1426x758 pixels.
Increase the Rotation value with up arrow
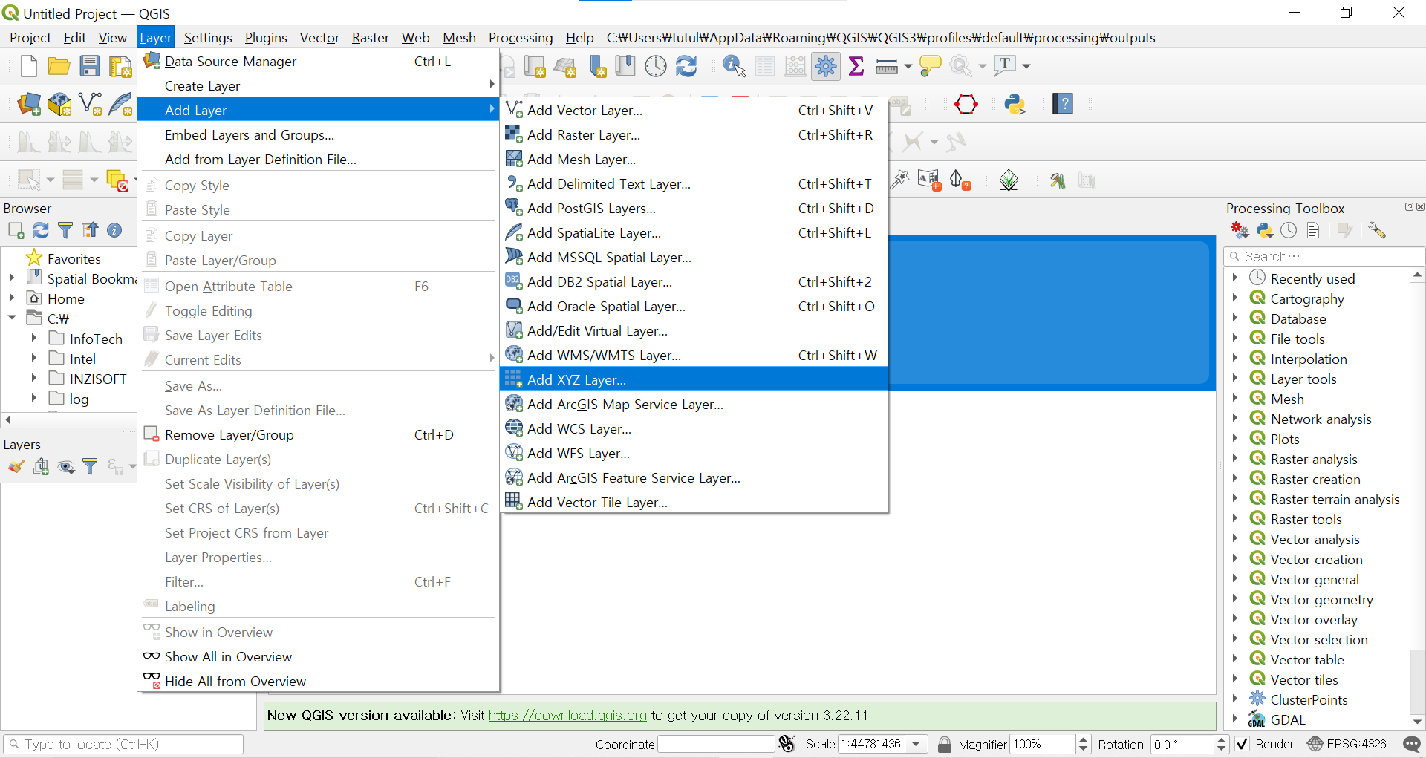(x=1221, y=739)
